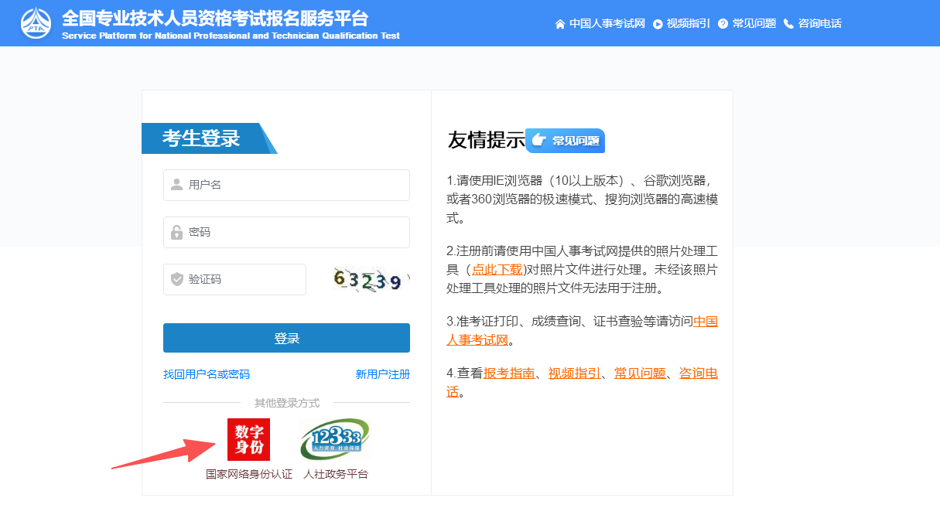Click the orange 视频指引 link in tip 4
940x508 pixels.
574,373
